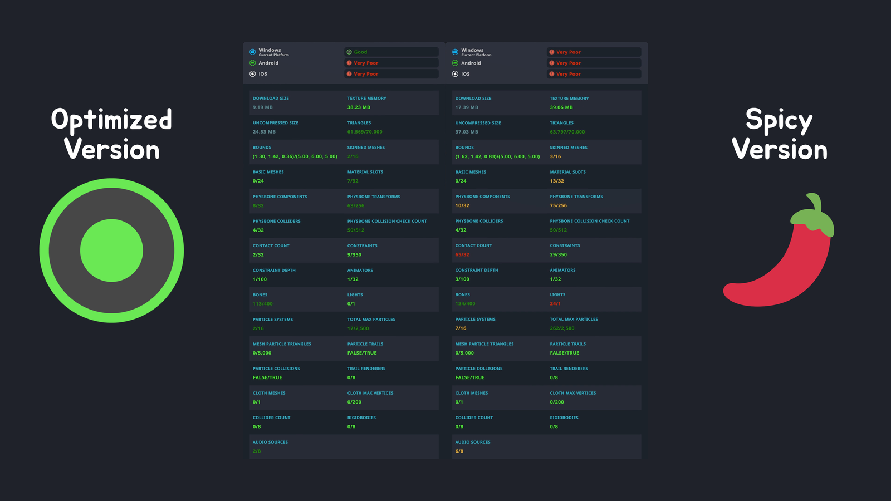
Task: Select the Good Windows performance rating
Action: [360, 52]
